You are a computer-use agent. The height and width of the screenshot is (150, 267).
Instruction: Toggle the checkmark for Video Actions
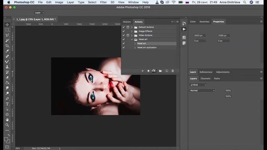point(123,35)
